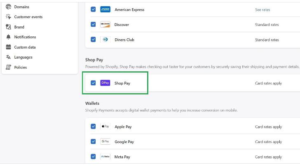Click the Discover label text
The height and width of the screenshot is (167, 300).
pyautogui.click(x=122, y=25)
